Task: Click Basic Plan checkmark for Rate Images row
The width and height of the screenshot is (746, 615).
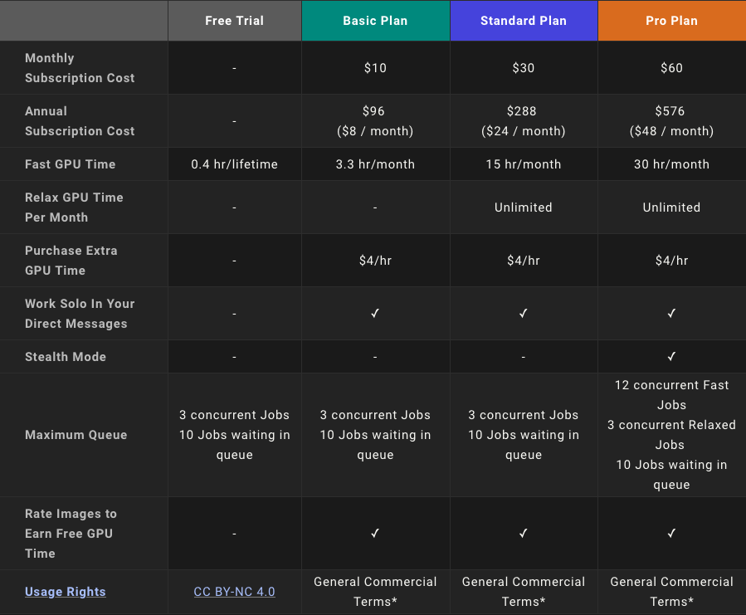Action: tap(375, 533)
